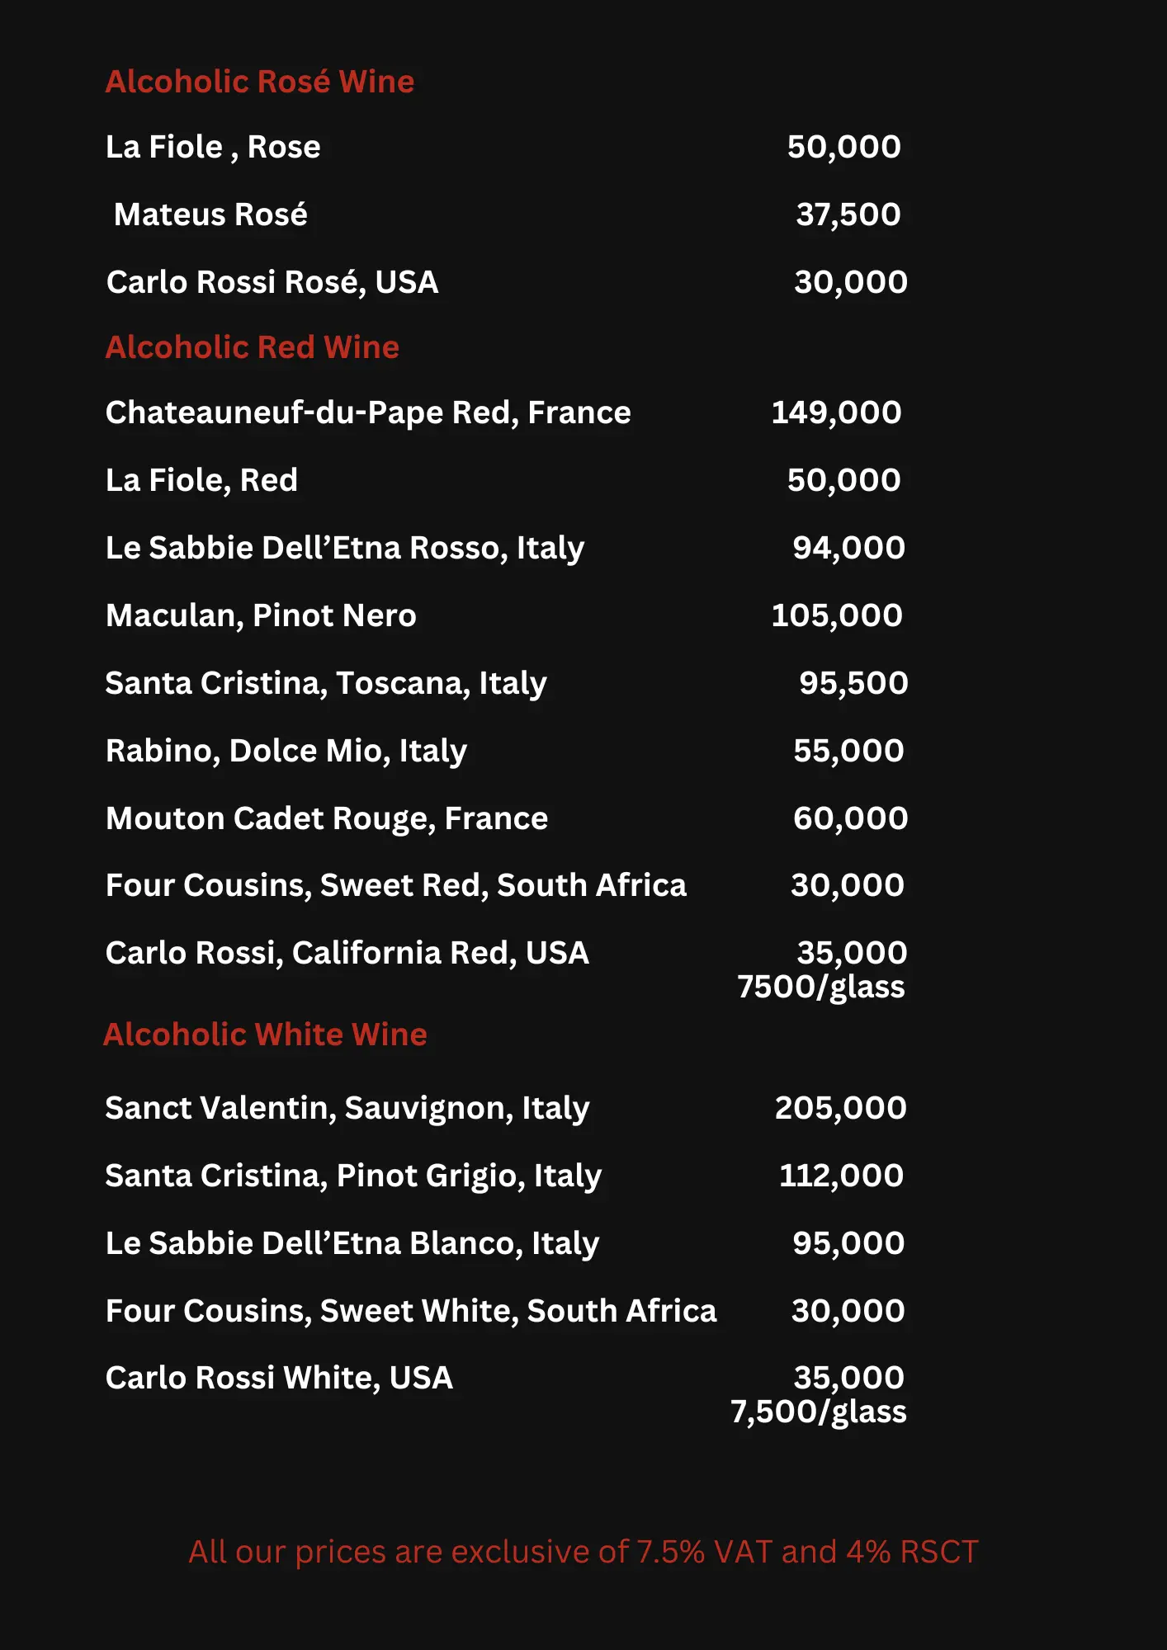Screen dimensions: 1167x1650
Task: Click the VAT and RSCT price notice
Action: pyautogui.click(x=583, y=1552)
